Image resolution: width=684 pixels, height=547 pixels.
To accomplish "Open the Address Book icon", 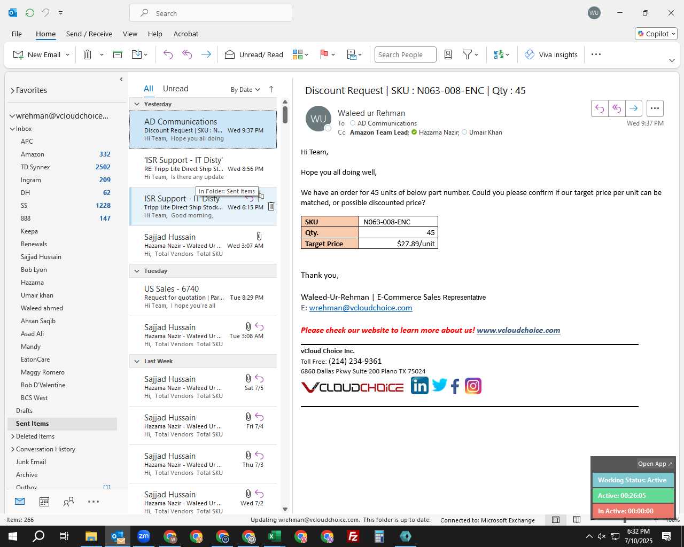I will coord(448,54).
